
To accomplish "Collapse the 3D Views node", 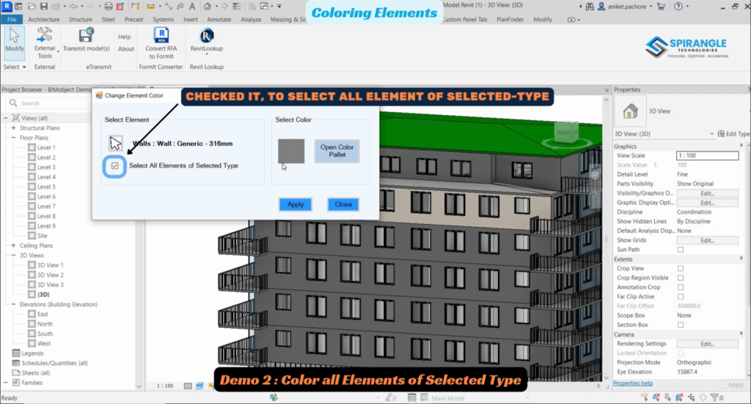I will [x=13, y=255].
